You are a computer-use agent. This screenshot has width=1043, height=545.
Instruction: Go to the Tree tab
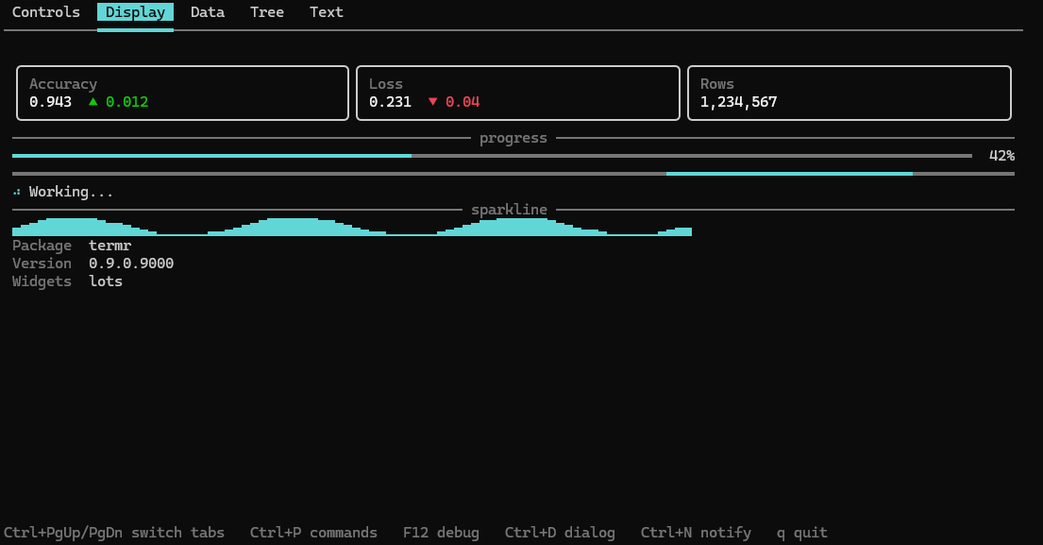pos(267,12)
